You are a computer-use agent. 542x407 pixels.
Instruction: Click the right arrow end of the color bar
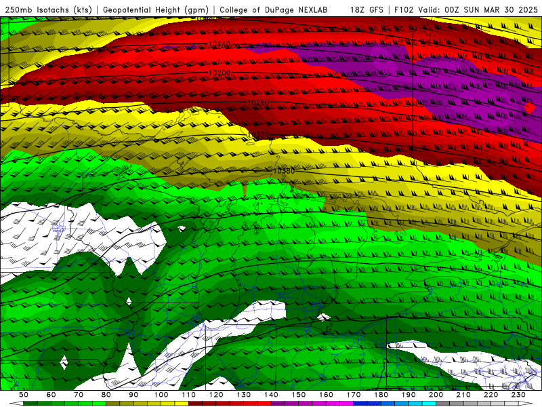click(x=526, y=404)
